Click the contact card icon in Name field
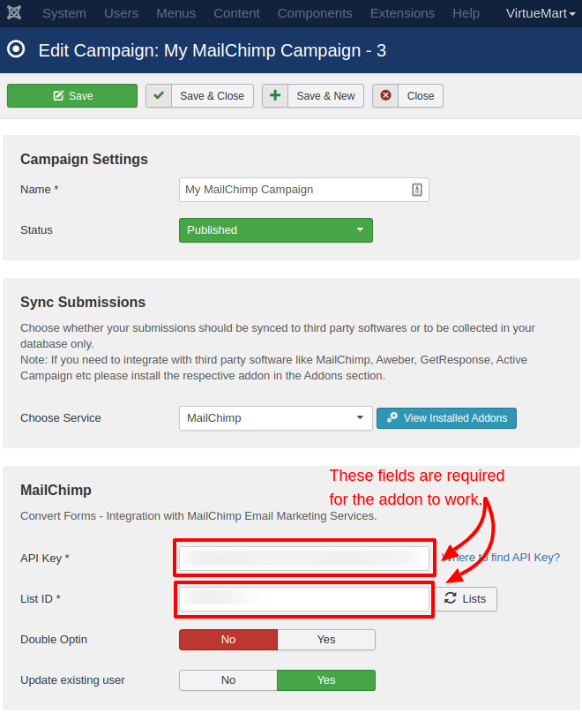This screenshot has height=713, width=582. click(416, 190)
